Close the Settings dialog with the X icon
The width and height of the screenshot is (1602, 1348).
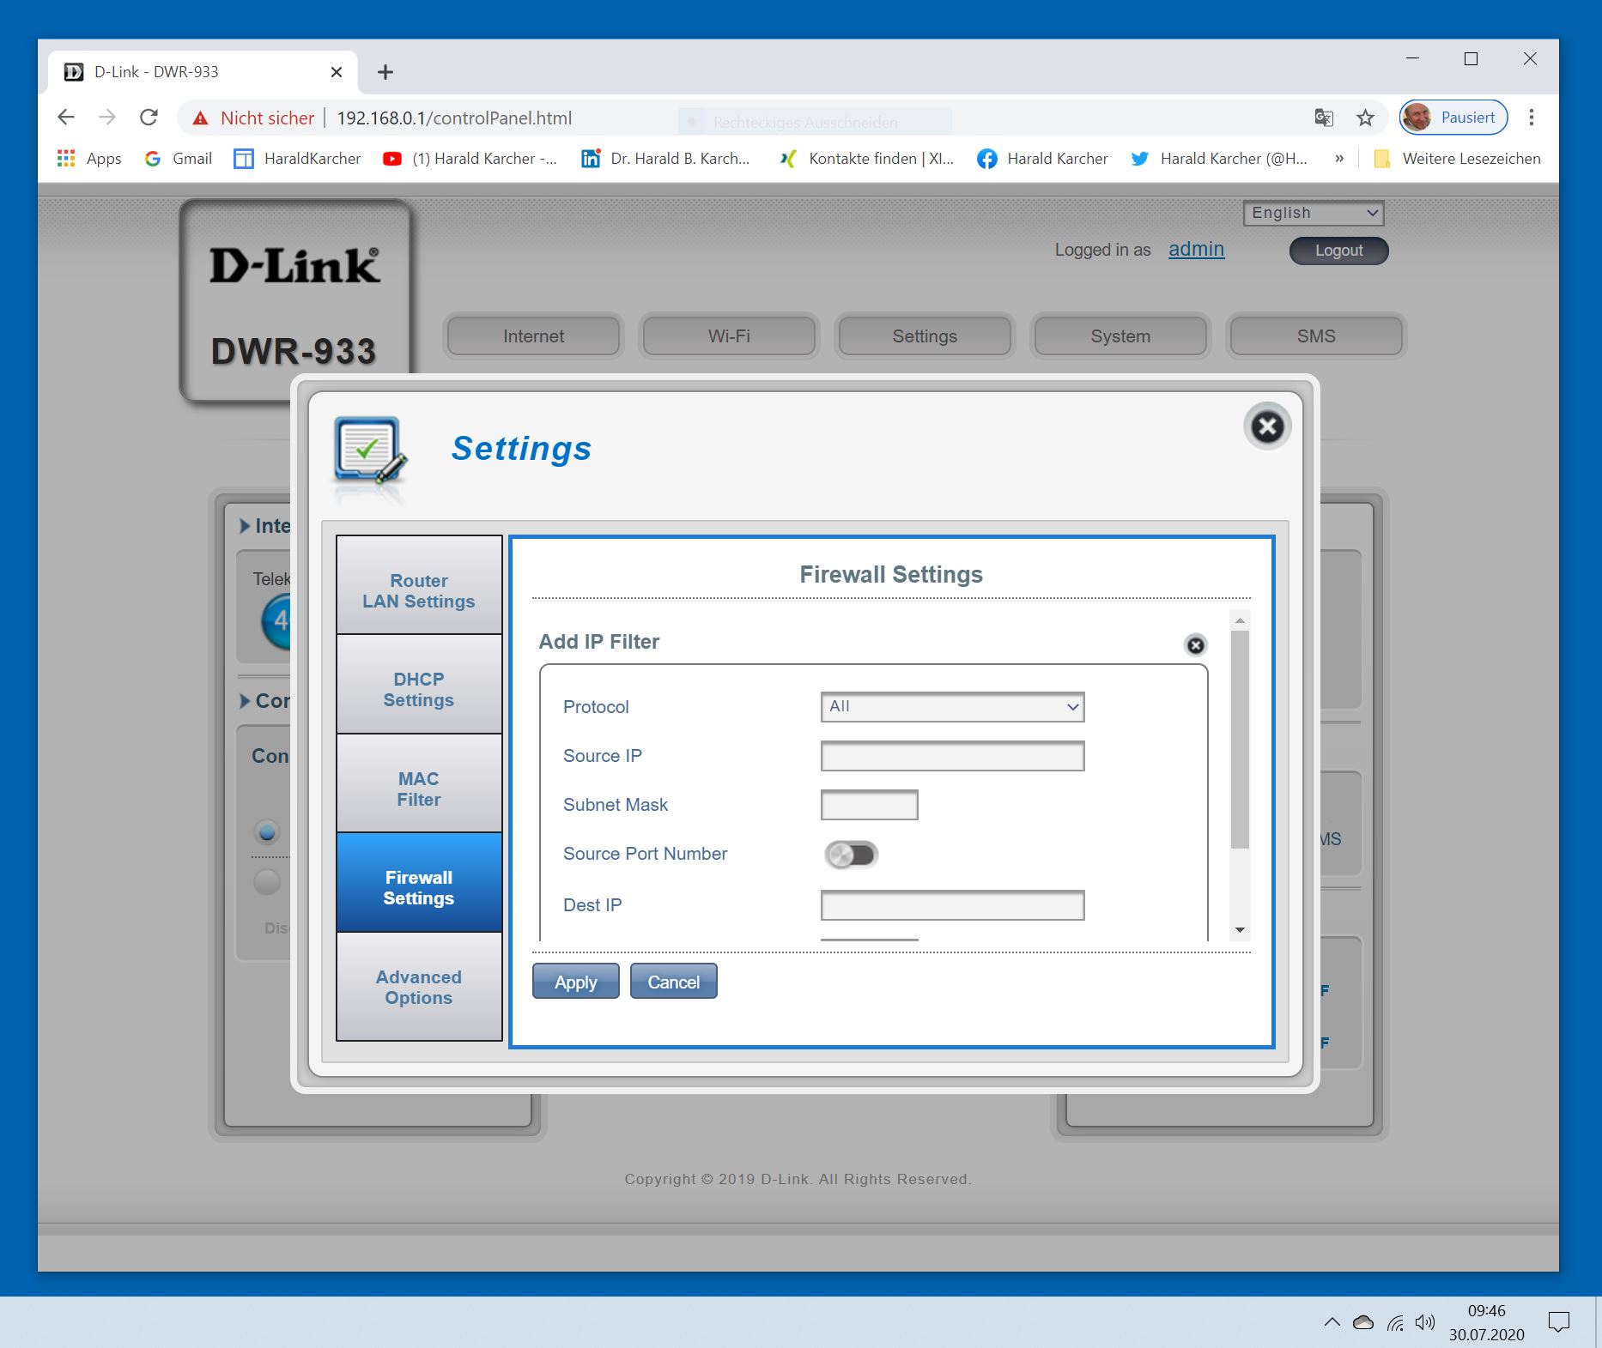point(1267,426)
